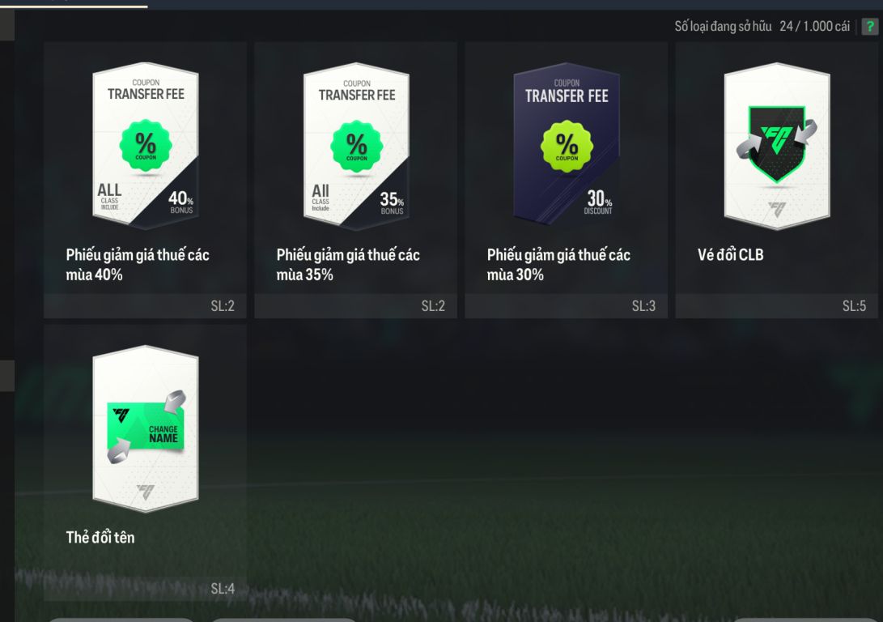Screen dimensions: 883x622
Task: Select the 'Vé đổi CLB' item label
Action: point(730,254)
